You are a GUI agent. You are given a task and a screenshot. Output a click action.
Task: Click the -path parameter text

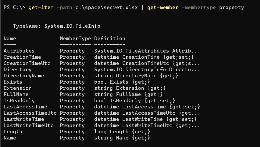pyautogui.click(x=64, y=8)
